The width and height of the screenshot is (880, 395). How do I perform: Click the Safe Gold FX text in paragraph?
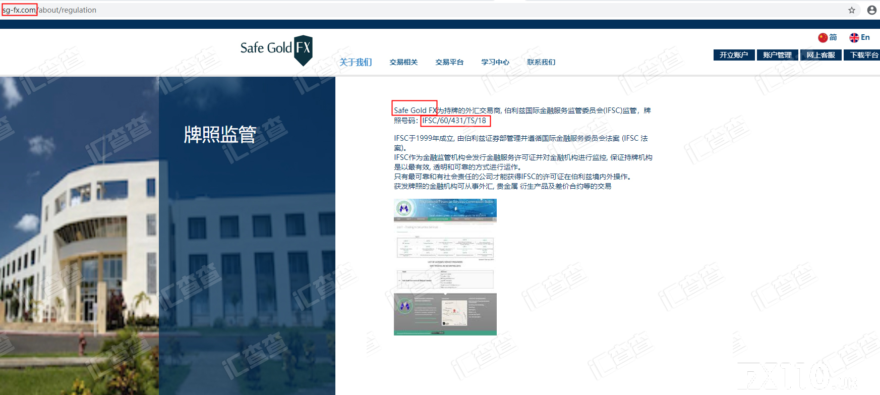[x=415, y=110]
